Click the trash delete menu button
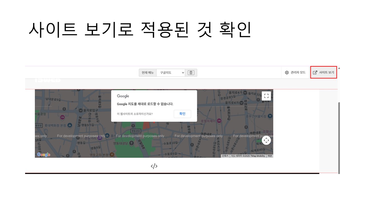This screenshot has height=205, width=365. pyautogui.click(x=191, y=73)
